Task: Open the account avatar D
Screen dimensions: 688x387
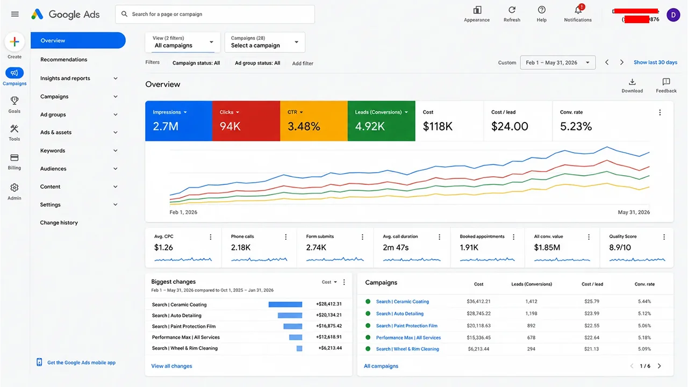Action: pyautogui.click(x=673, y=15)
